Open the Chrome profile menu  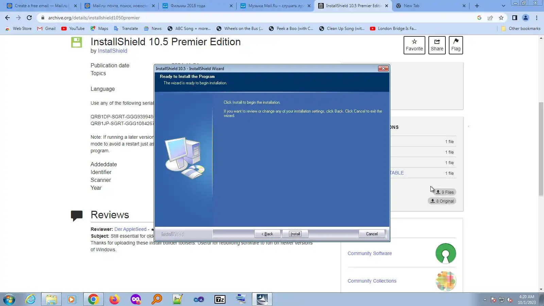click(526, 18)
